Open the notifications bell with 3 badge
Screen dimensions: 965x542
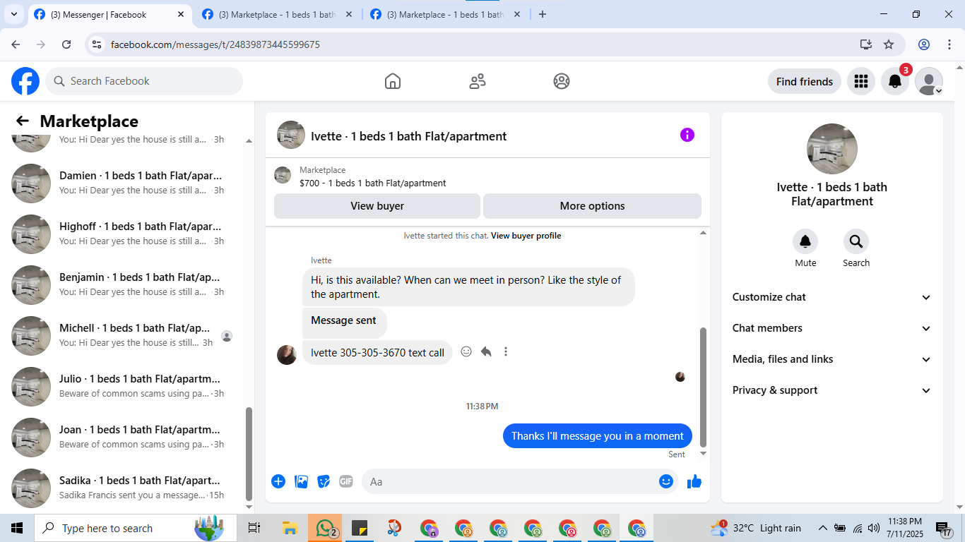coord(895,81)
